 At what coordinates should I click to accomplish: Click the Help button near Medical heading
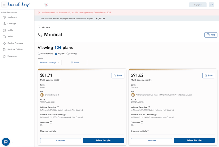click(211, 35)
